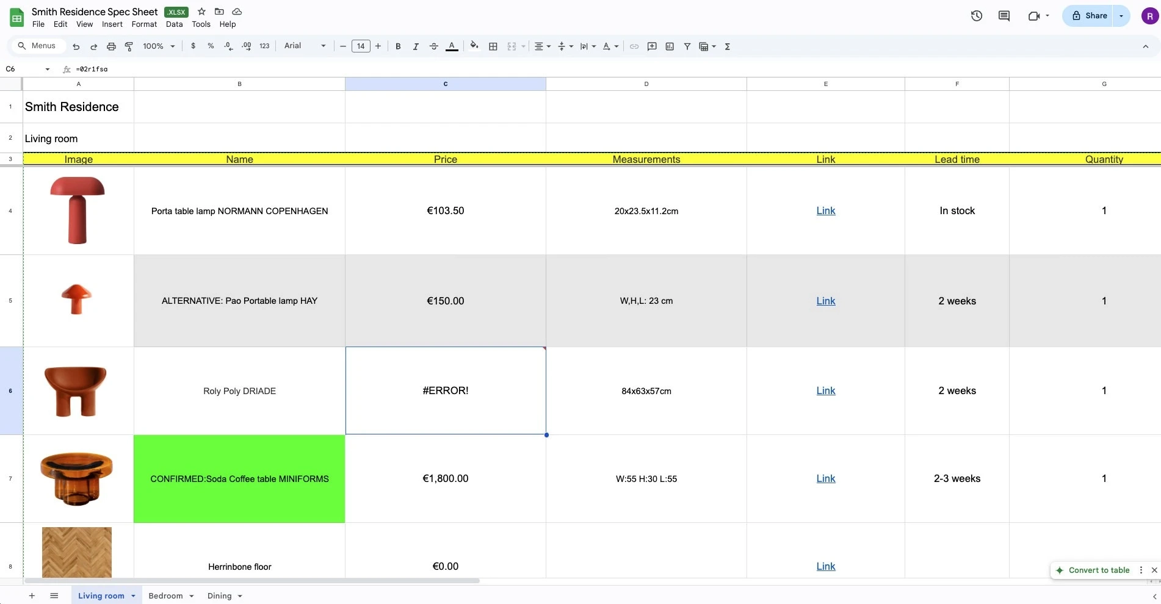Add a new sheet

coord(32,596)
